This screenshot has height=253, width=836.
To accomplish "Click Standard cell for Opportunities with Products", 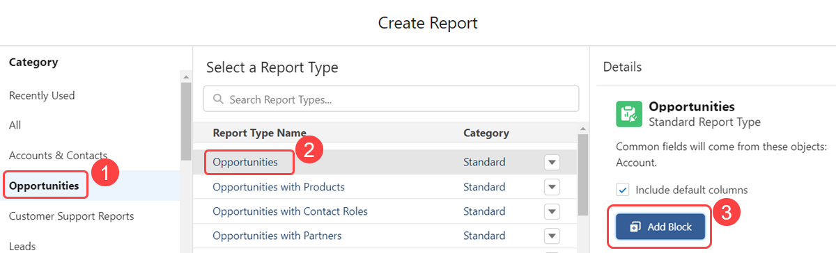I will tap(484, 187).
